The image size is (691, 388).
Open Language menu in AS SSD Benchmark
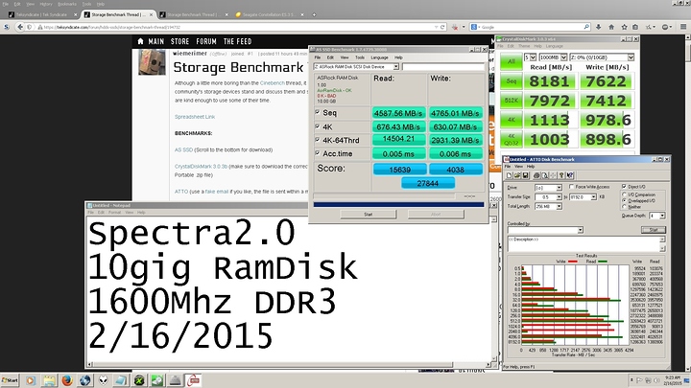click(379, 57)
